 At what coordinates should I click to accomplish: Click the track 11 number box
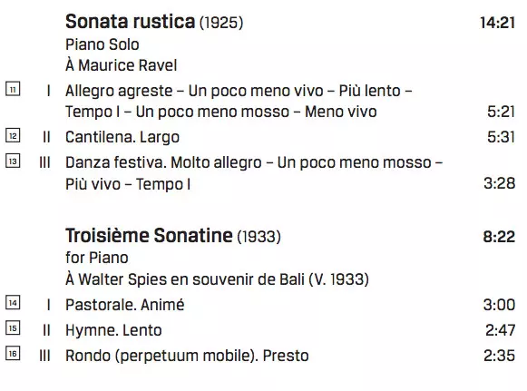[x=13, y=89]
